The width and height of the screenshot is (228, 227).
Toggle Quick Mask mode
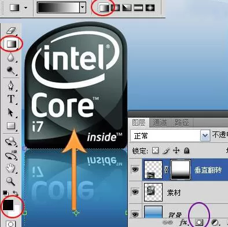click(11, 224)
